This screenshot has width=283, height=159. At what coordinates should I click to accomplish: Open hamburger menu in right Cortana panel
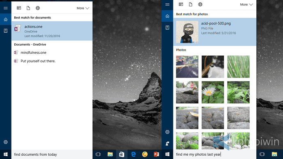[167, 5]
